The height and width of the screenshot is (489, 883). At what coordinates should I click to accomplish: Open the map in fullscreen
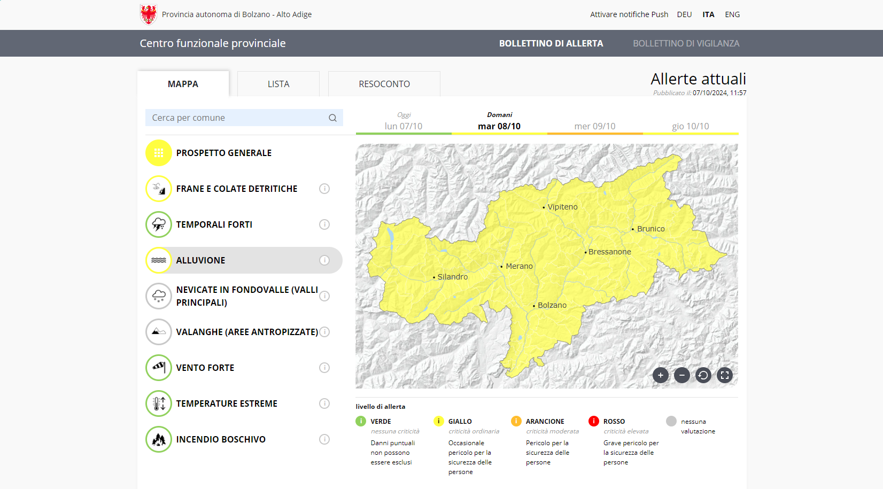(725, 375)
